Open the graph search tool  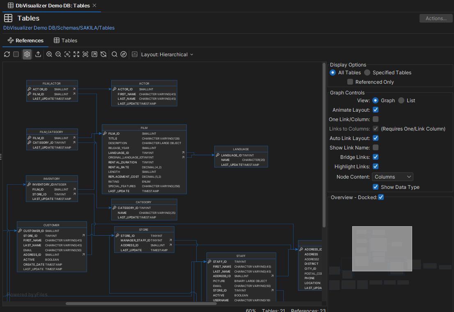(115, 54)
